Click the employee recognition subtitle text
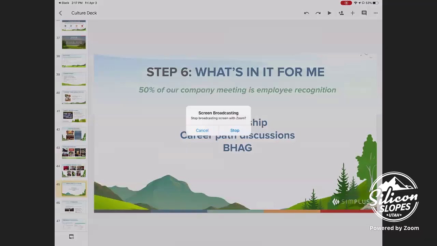The image size is (437, 246). click(237, 90)
